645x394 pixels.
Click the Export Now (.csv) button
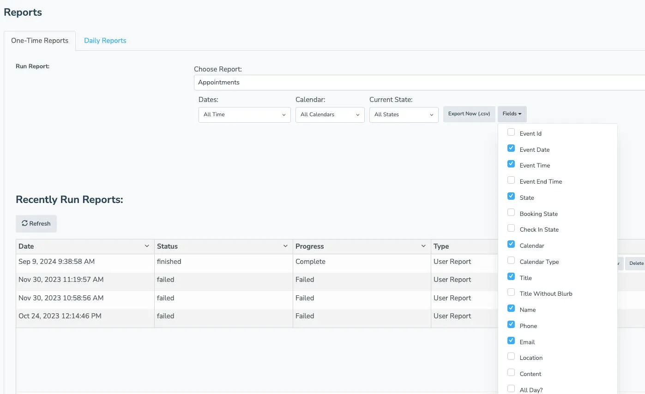[x=469, y=113]
